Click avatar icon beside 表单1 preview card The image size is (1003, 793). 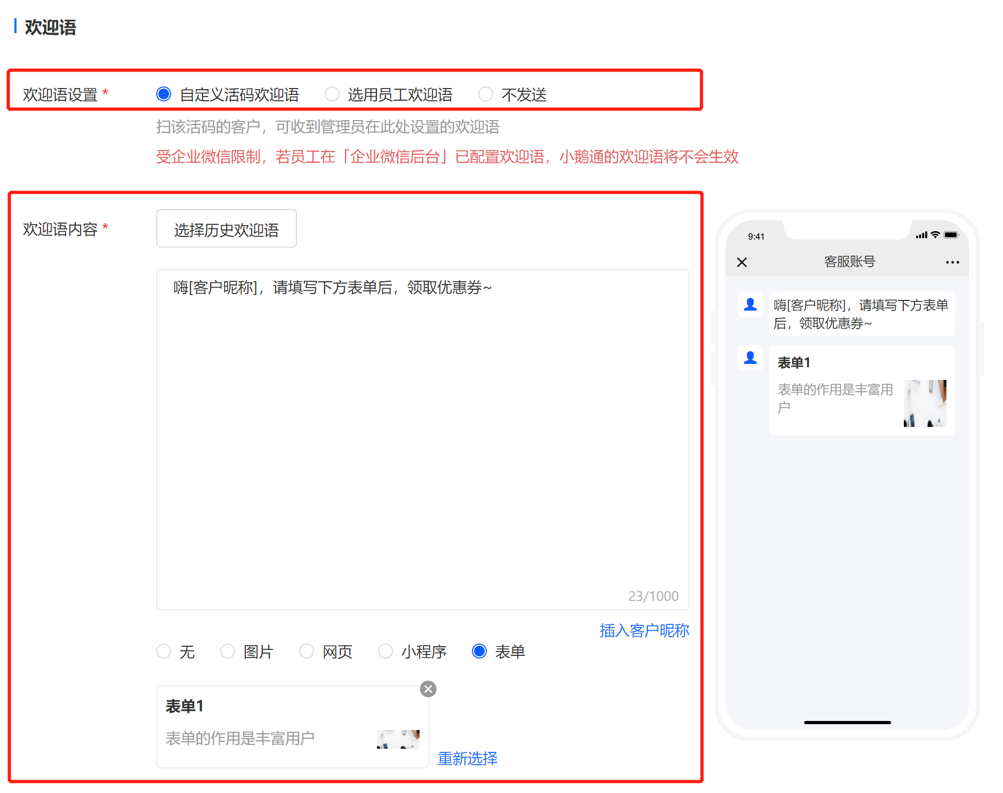[750, 358]
